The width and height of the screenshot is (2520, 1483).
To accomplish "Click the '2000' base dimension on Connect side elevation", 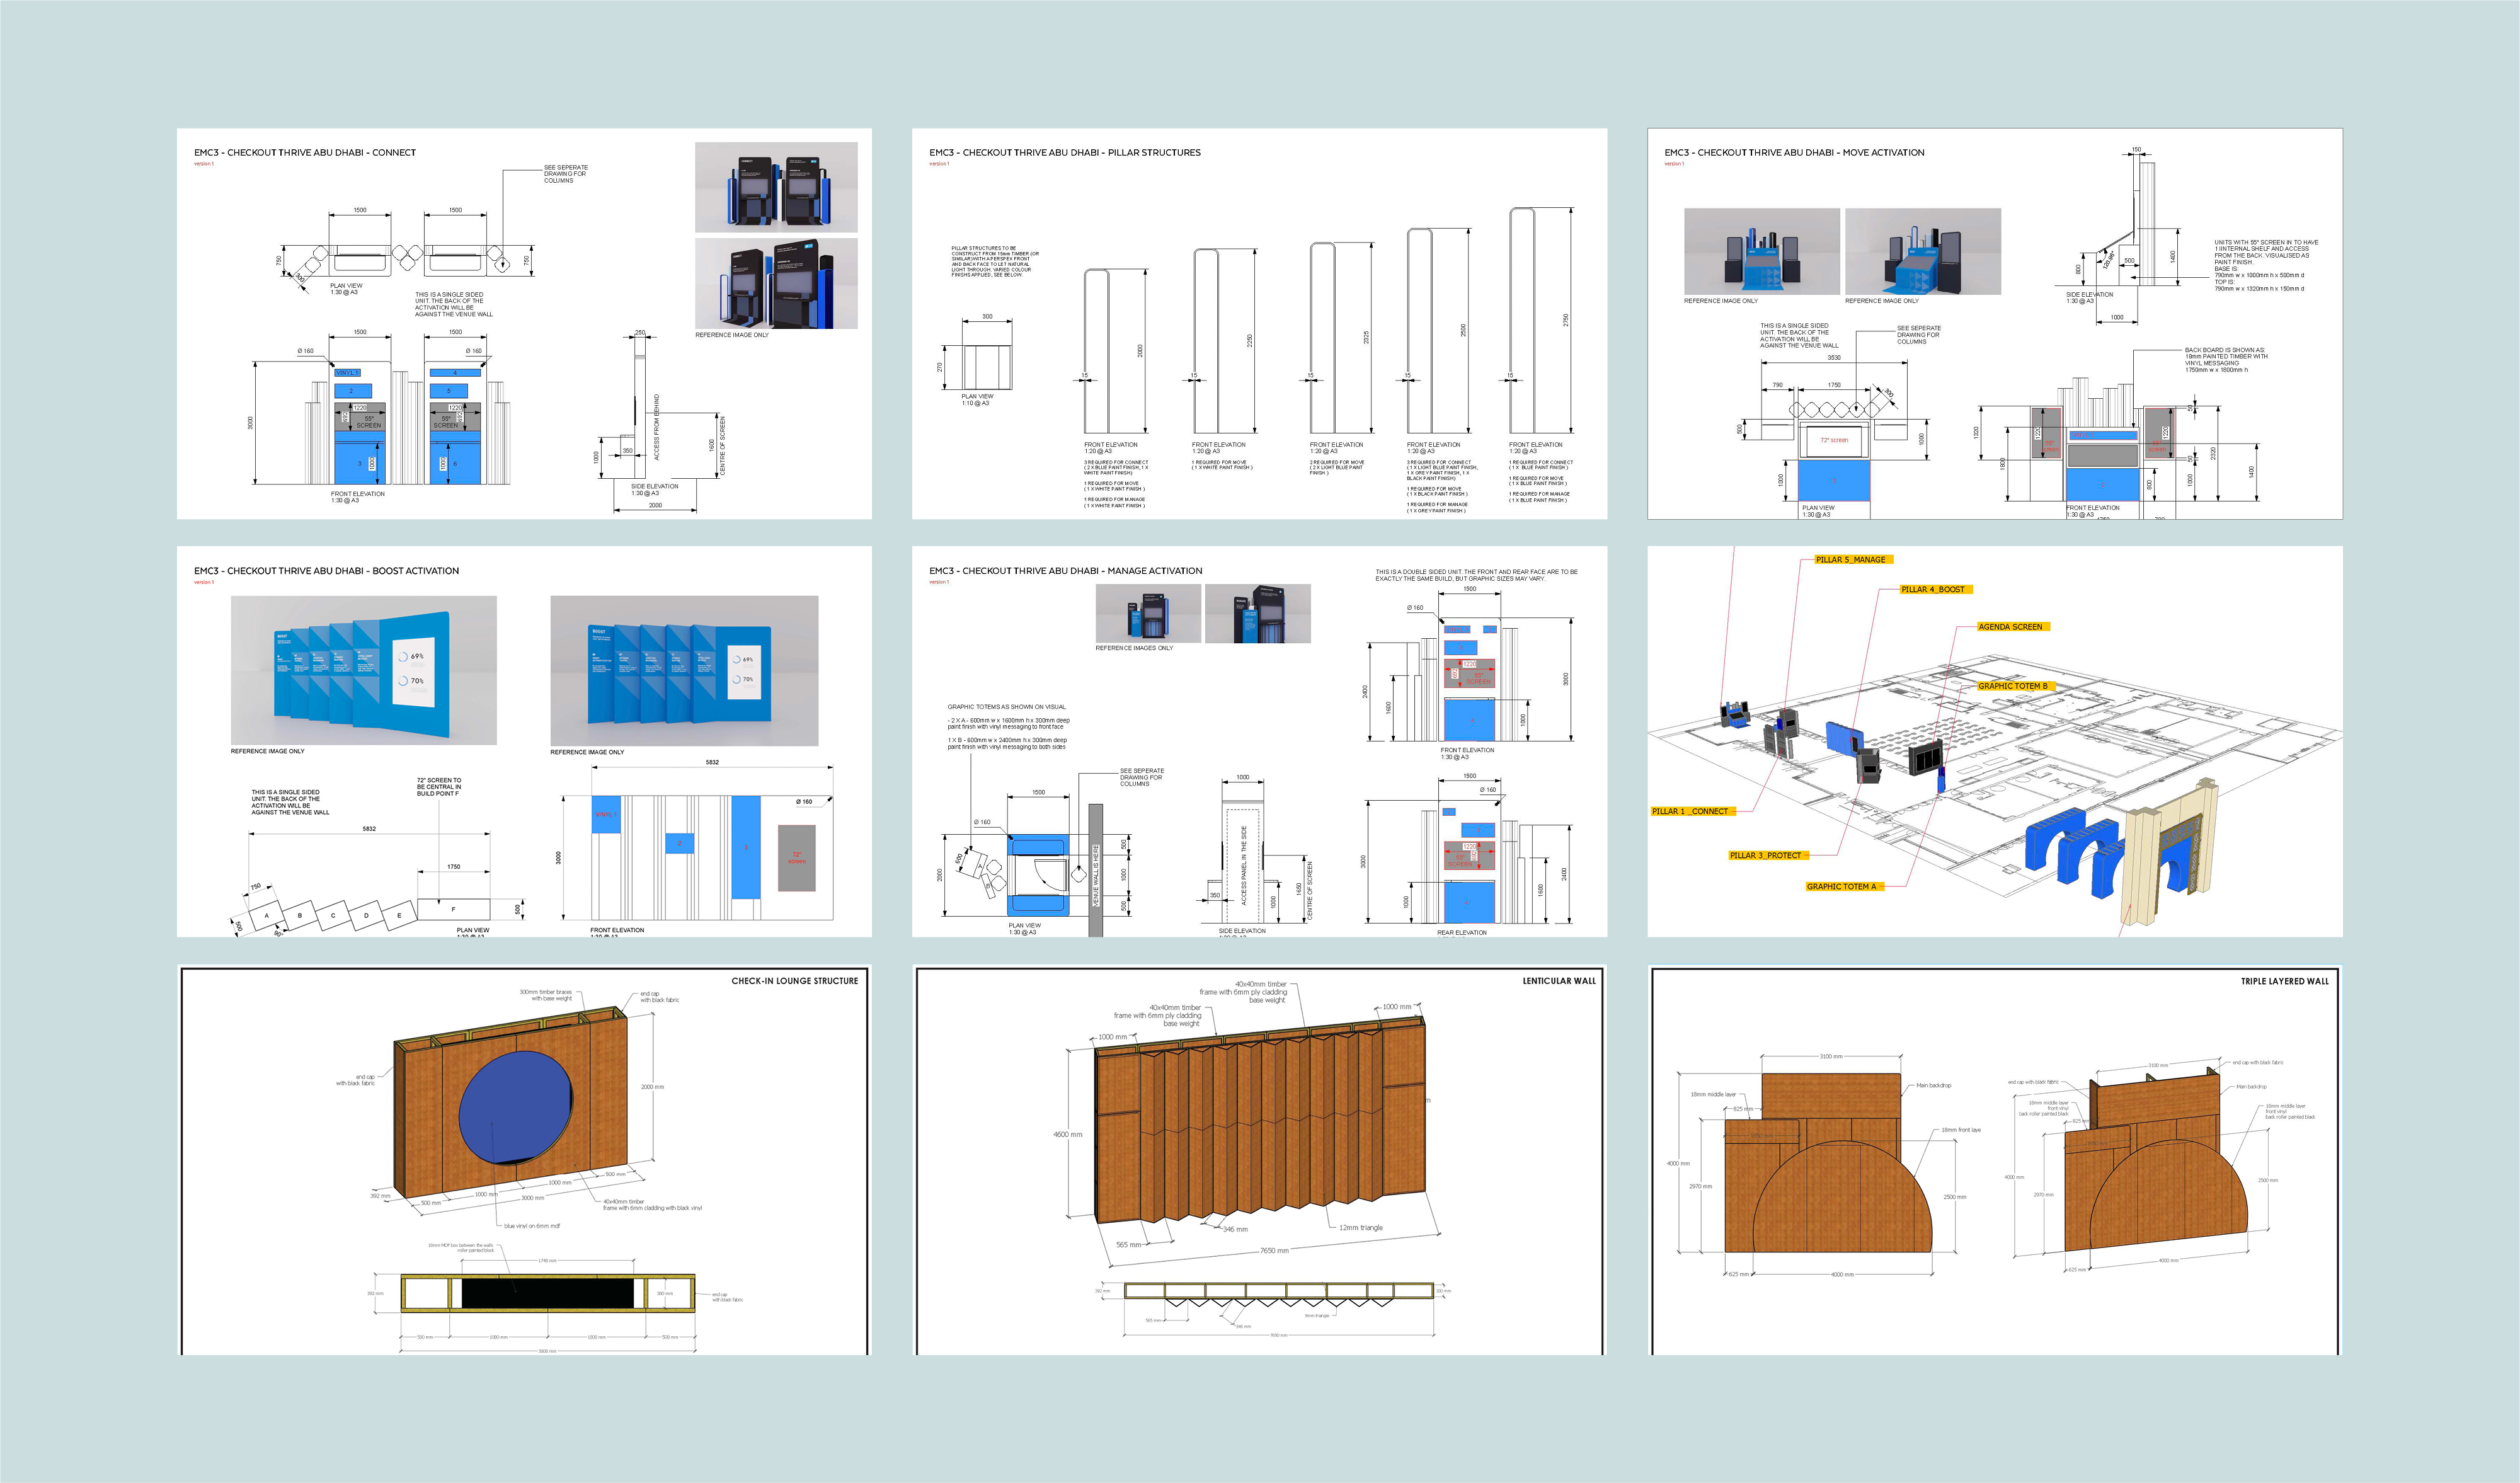I will pyautogui.click(x=655, y=505).
